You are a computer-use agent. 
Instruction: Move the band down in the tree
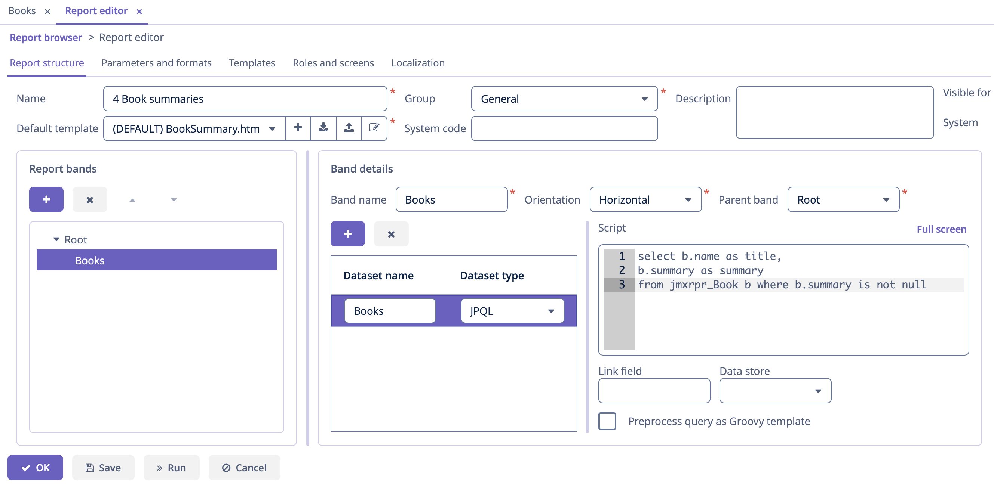174,199
